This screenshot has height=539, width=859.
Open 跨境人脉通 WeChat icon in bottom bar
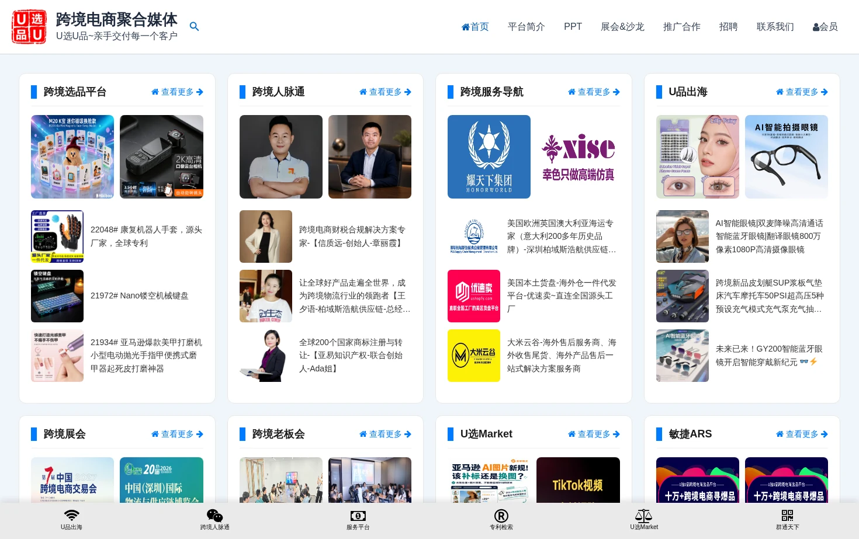coord(214,515)
